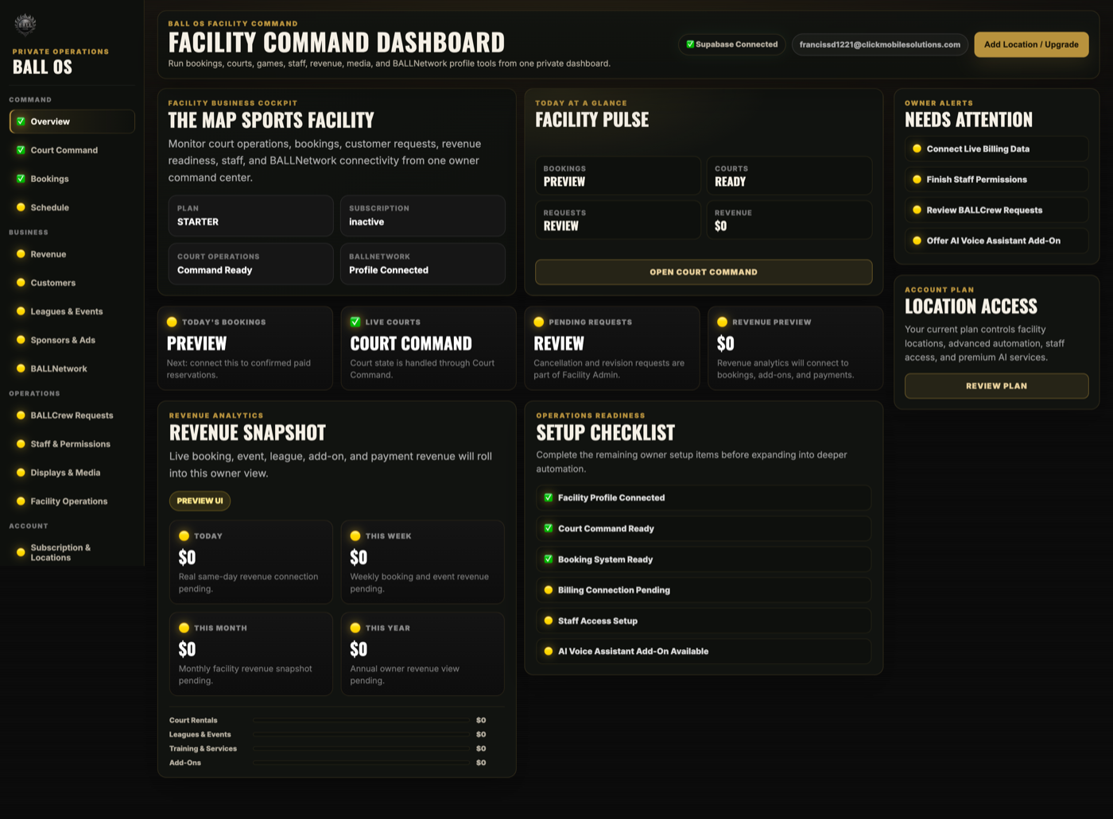Click the yellow dot on the Today revenue tile

tap(184, 535)
